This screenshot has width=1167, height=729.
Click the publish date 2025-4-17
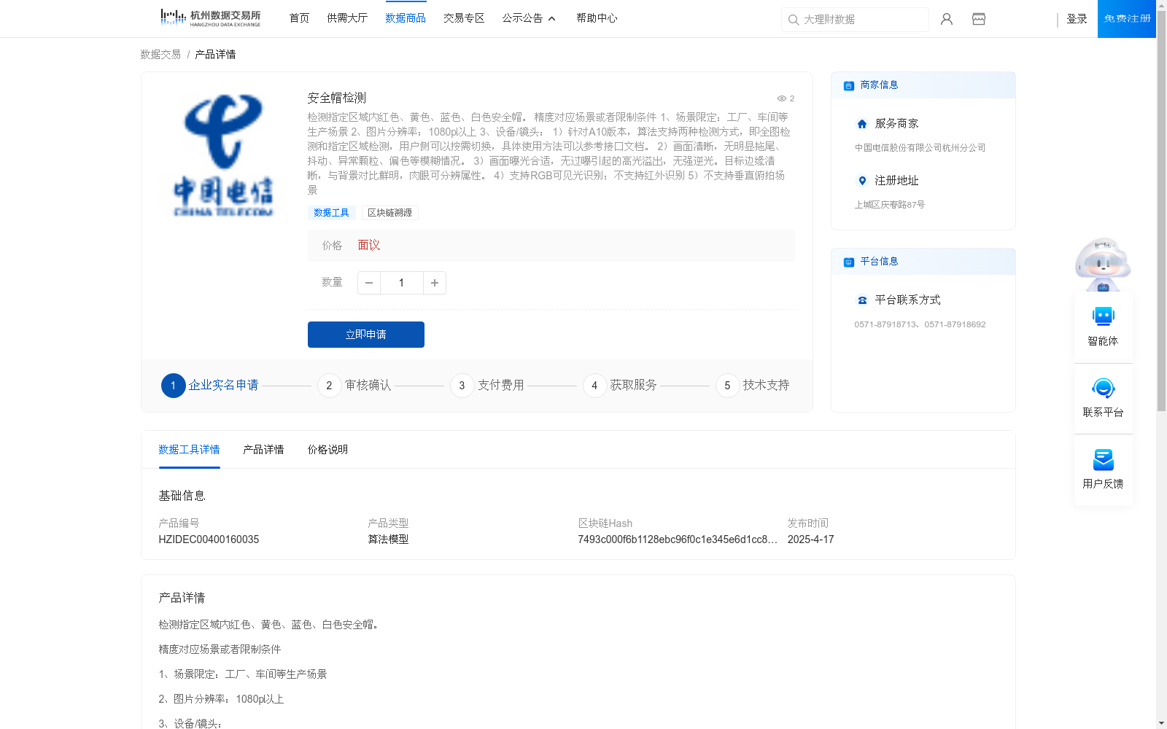[810, 539]
